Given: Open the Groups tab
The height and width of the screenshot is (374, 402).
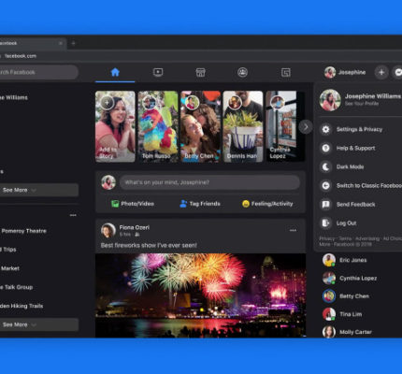Looking at the screenshot, I should [x=242, y=72].
